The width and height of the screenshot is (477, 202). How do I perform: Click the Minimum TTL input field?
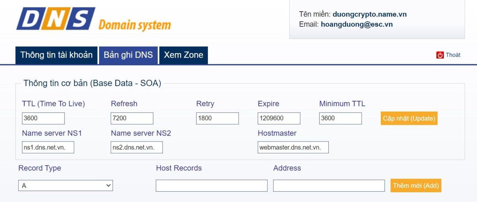[341, 118]
